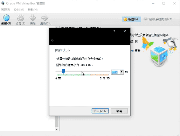
Task: Minimize the VirtualBox Manager window
Action: click(153, 3)
